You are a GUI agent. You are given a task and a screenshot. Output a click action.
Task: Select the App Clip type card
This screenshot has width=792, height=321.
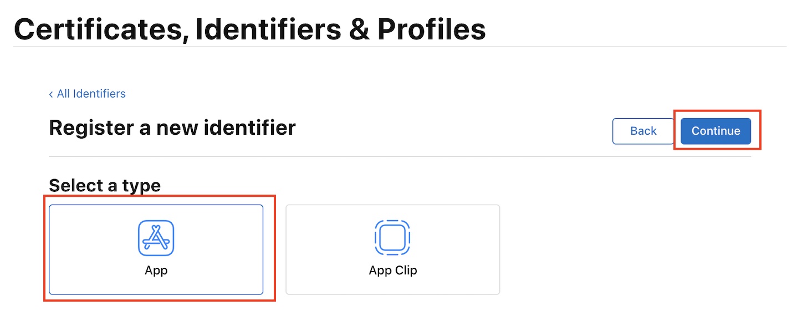coord(392,249)
